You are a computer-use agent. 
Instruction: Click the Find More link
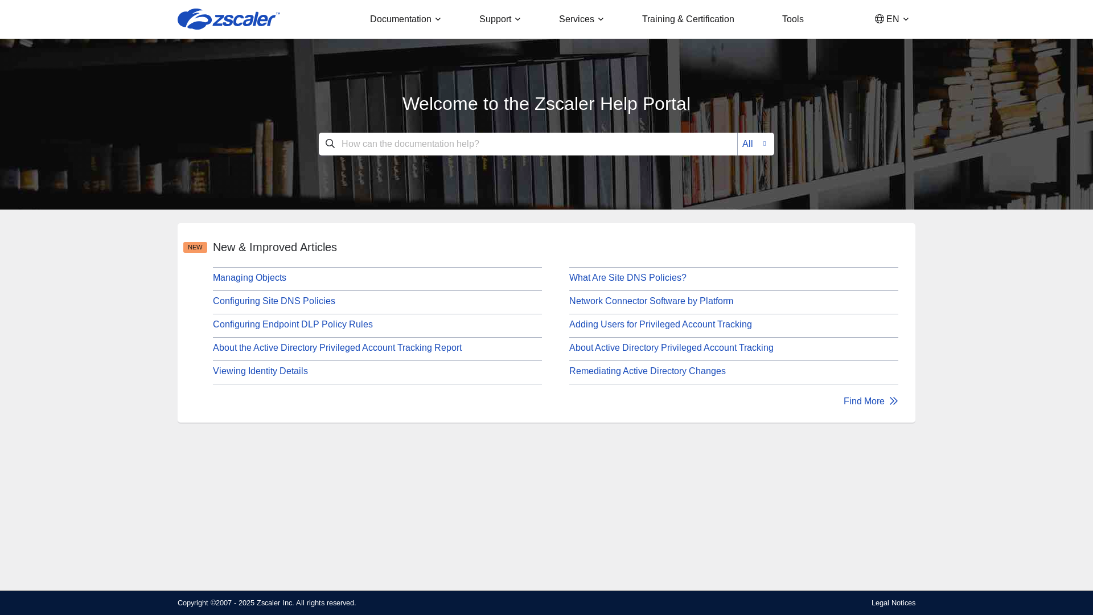tap(870, 401)
